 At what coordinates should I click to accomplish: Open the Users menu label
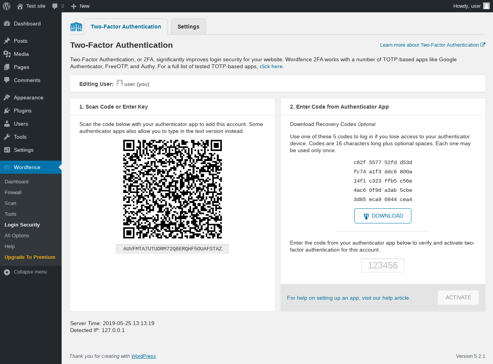[21, 124]
